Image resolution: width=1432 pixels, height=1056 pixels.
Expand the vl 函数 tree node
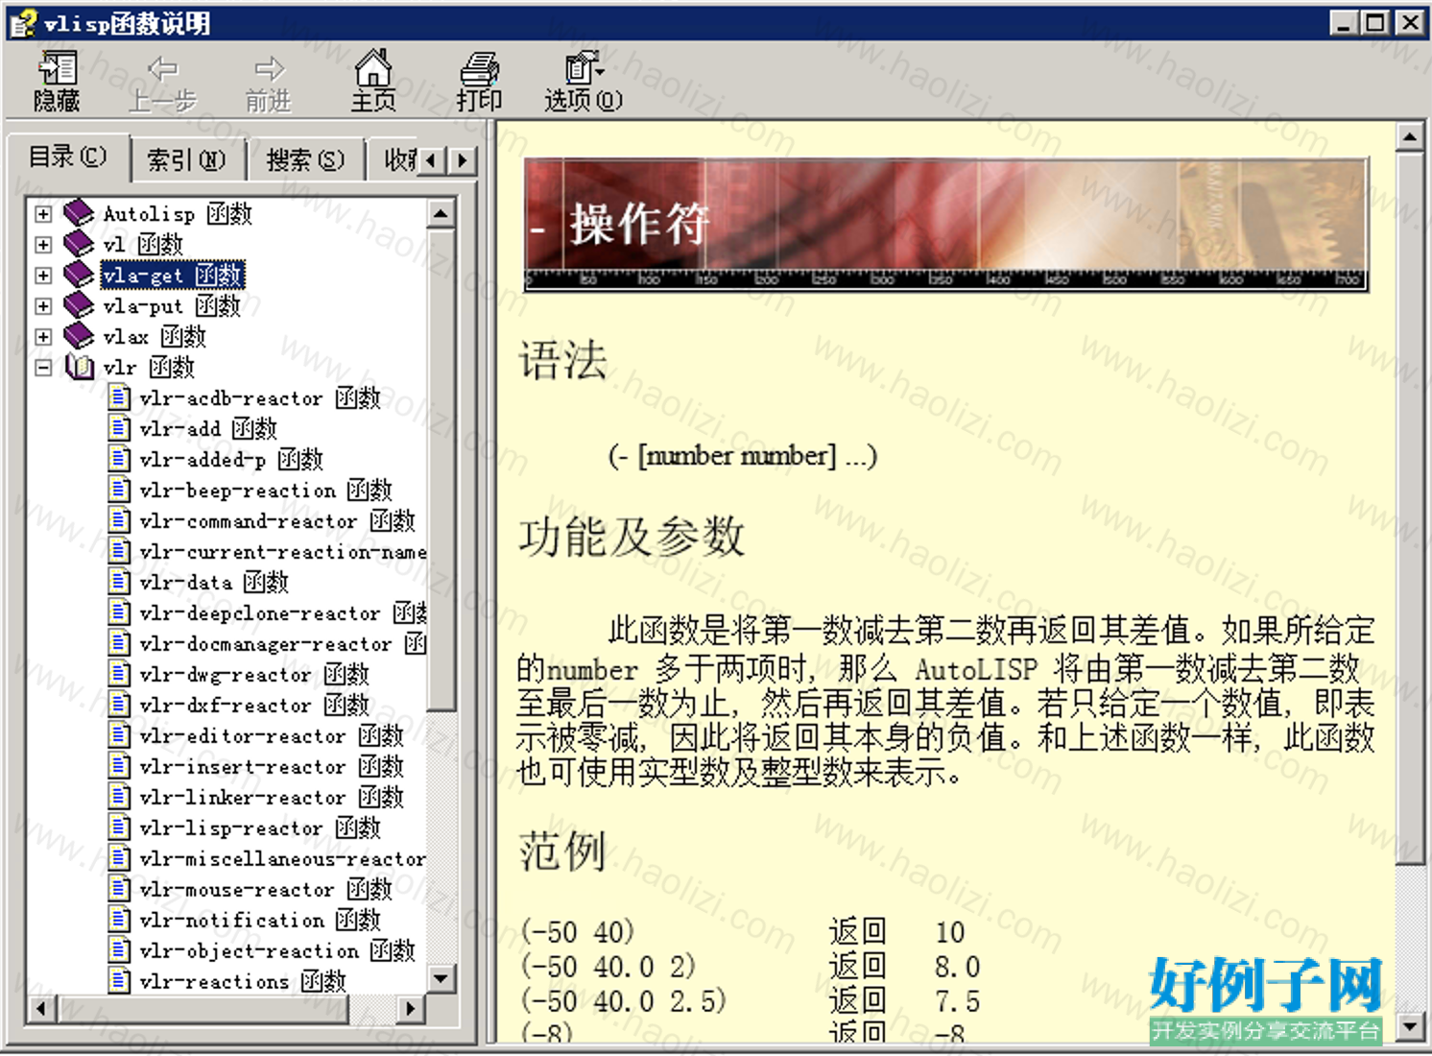click(x=43, y=244)
